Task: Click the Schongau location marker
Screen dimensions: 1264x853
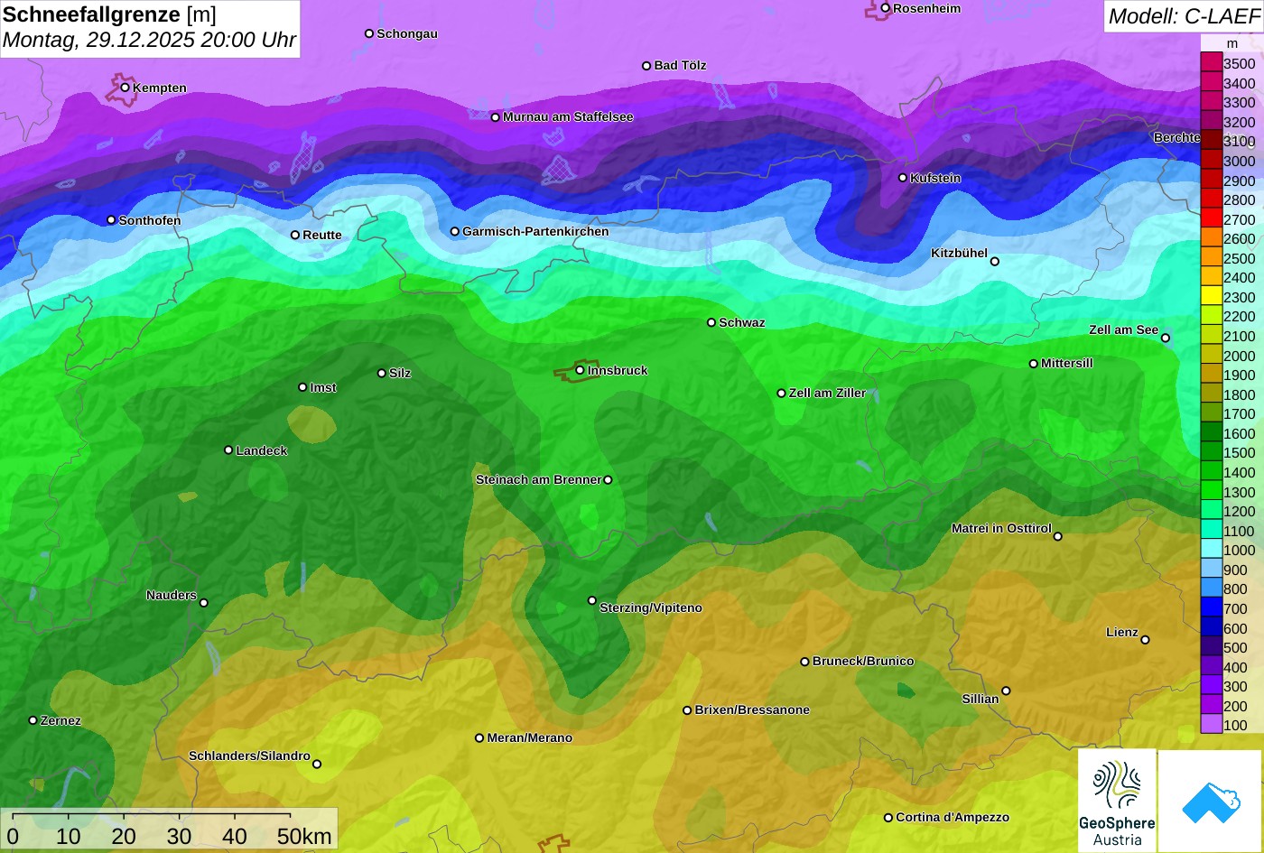Action: point(369,33)
